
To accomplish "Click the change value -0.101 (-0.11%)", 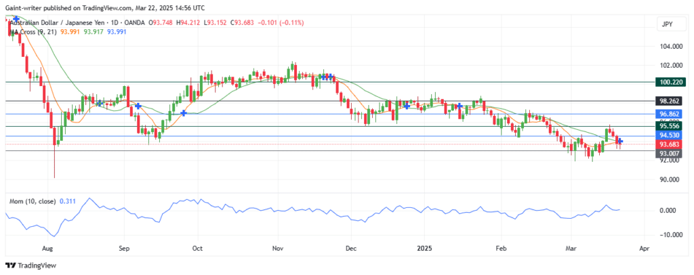I will click(280, 22).
